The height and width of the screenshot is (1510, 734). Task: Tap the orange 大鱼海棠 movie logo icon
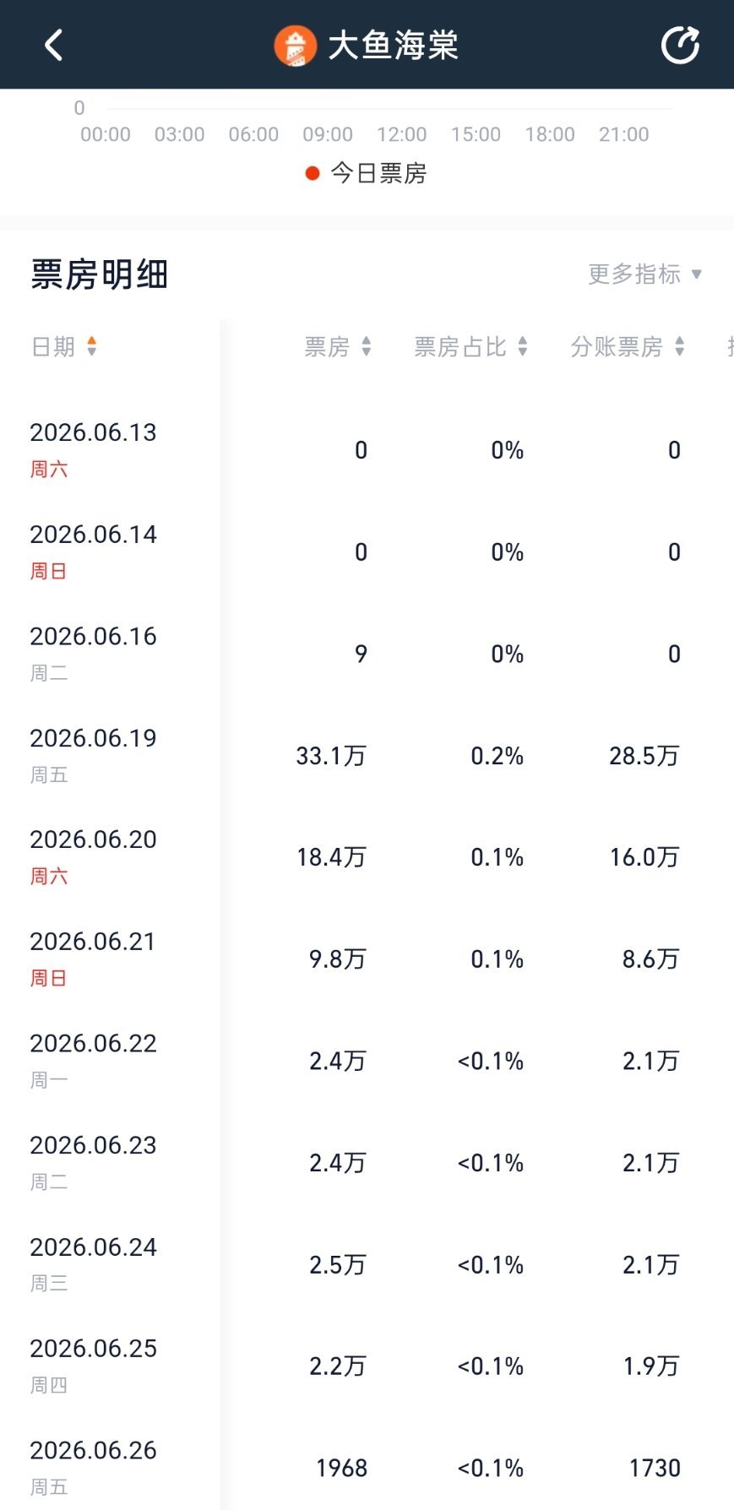point(295,46)
